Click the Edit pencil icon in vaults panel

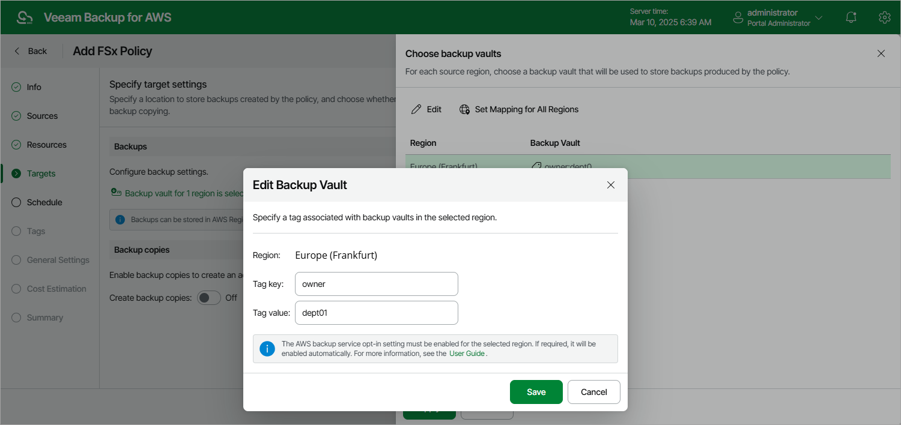[x=416, y=109]
